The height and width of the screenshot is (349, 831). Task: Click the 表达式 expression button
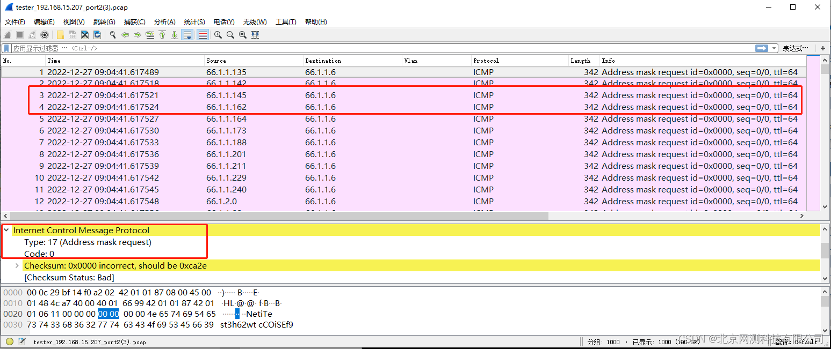coord(796,48)
